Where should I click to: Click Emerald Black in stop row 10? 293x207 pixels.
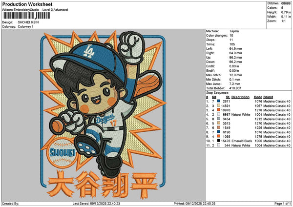coord(242,141)
